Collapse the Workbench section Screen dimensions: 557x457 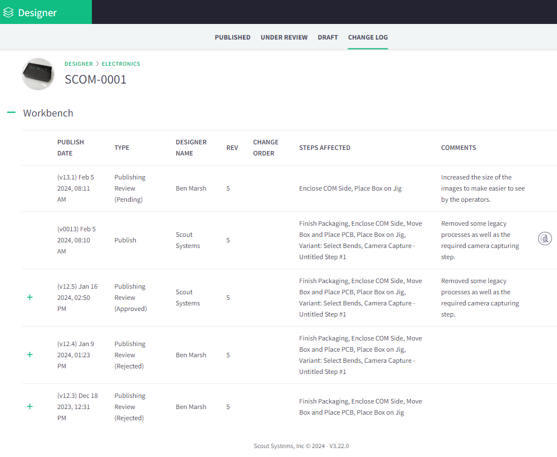(x=11, y=113)
